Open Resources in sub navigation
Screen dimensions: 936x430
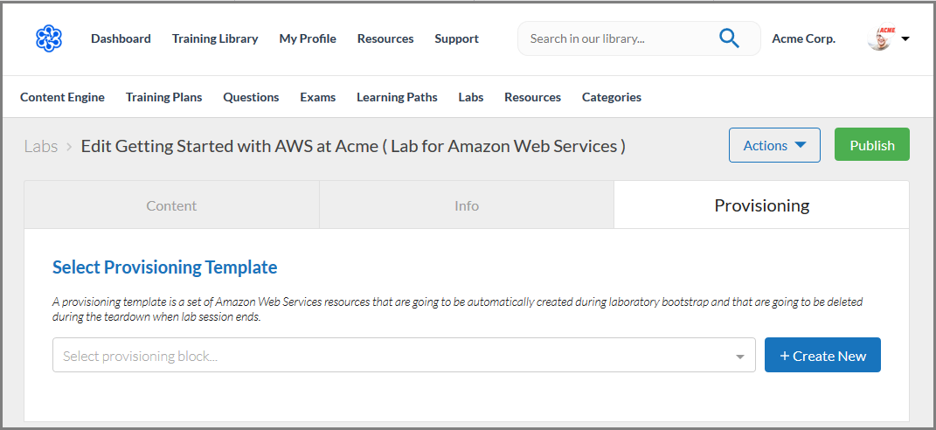point(532,97)
